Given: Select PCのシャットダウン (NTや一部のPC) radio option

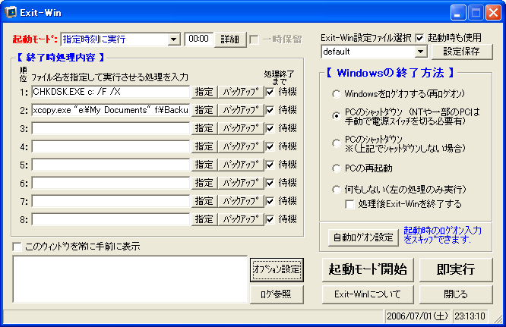Looking at the screenshot, I should click(x=337, y=116).
